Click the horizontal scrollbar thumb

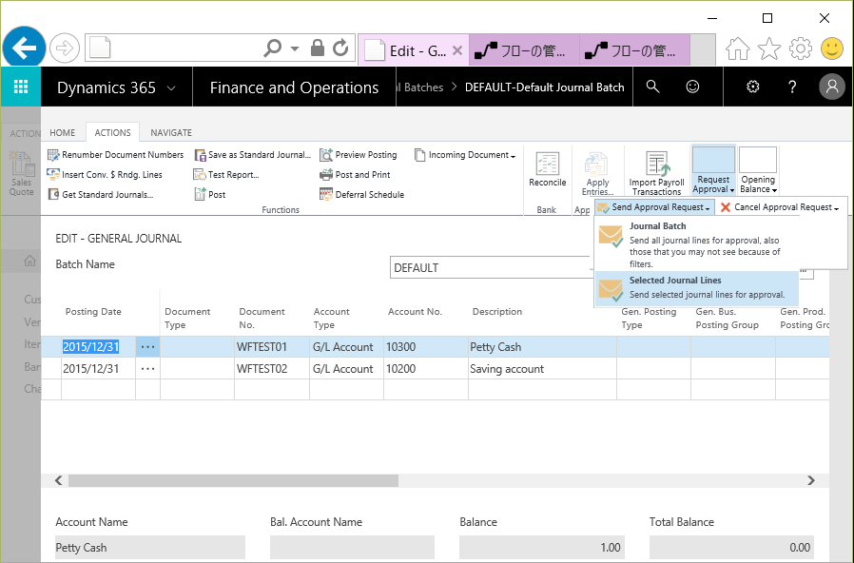coord(233,480)
